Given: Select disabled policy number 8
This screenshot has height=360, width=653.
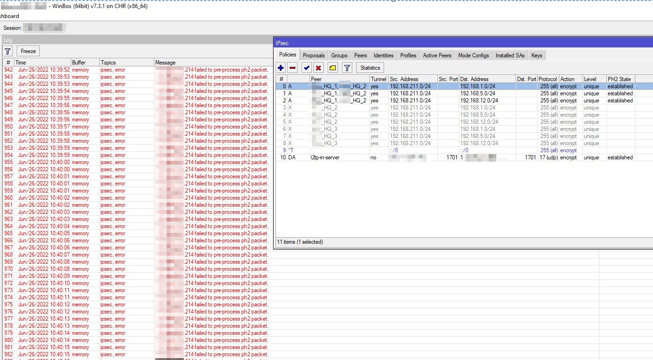Looking at the screenshot, I should point(464,143).
